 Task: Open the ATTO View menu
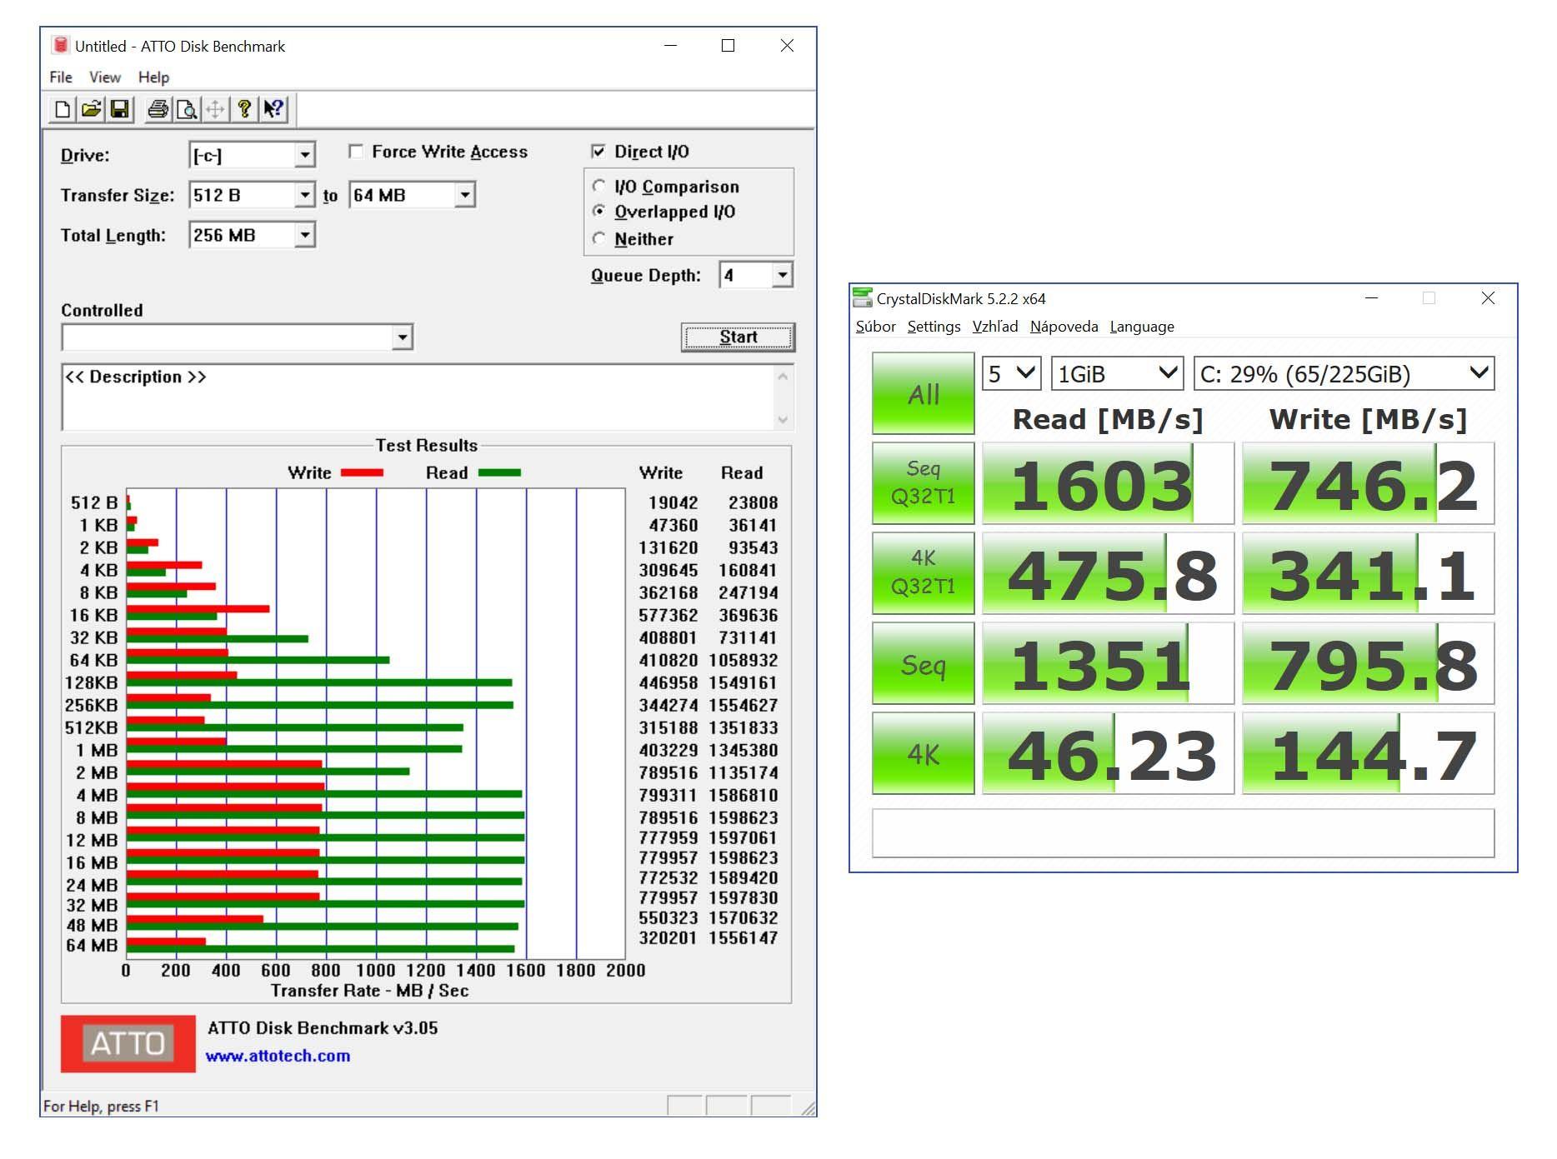click(105, 77)
